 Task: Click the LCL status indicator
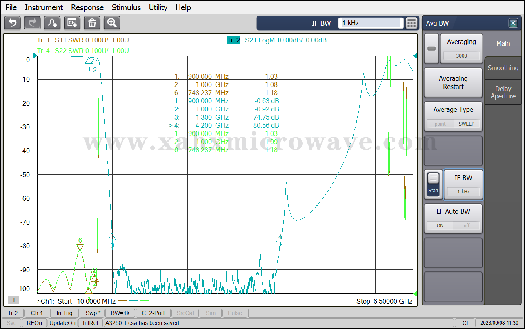click(x=464, y=323)
